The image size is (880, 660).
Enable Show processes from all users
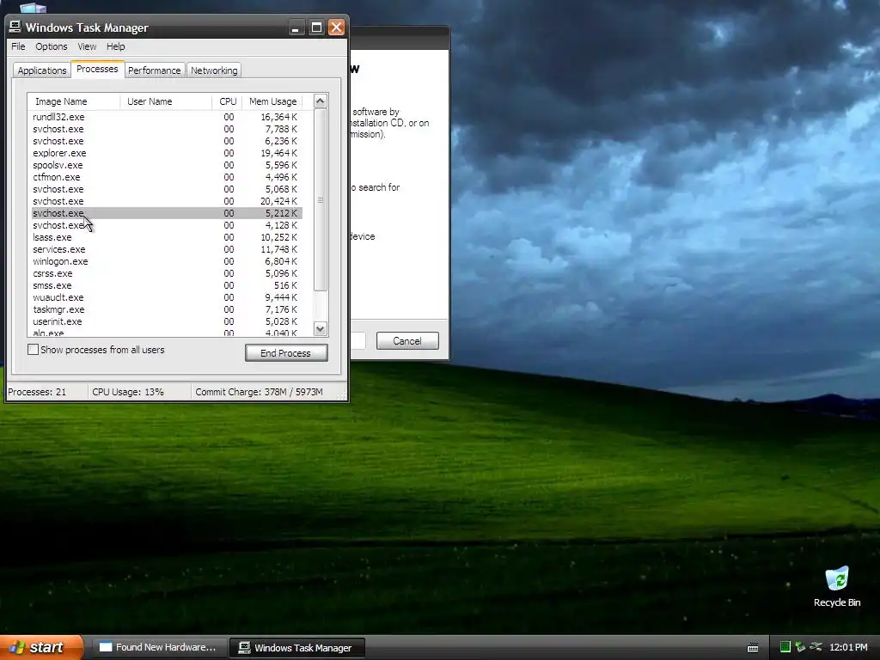(34, 350)
